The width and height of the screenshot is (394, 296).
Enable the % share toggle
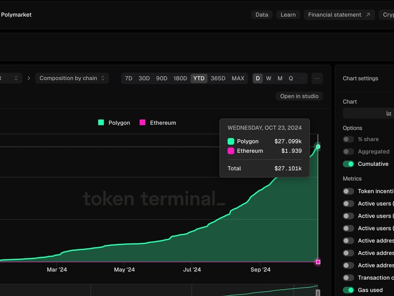click(x=348, y=139)
